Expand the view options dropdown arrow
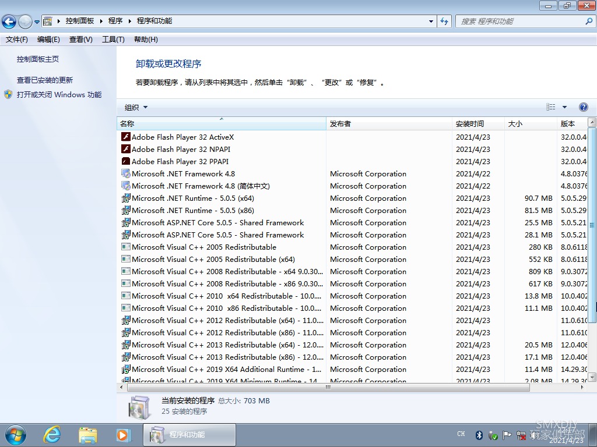Image resolution: width=597 pixels, height=447 pixels. (x=564, y=107)
